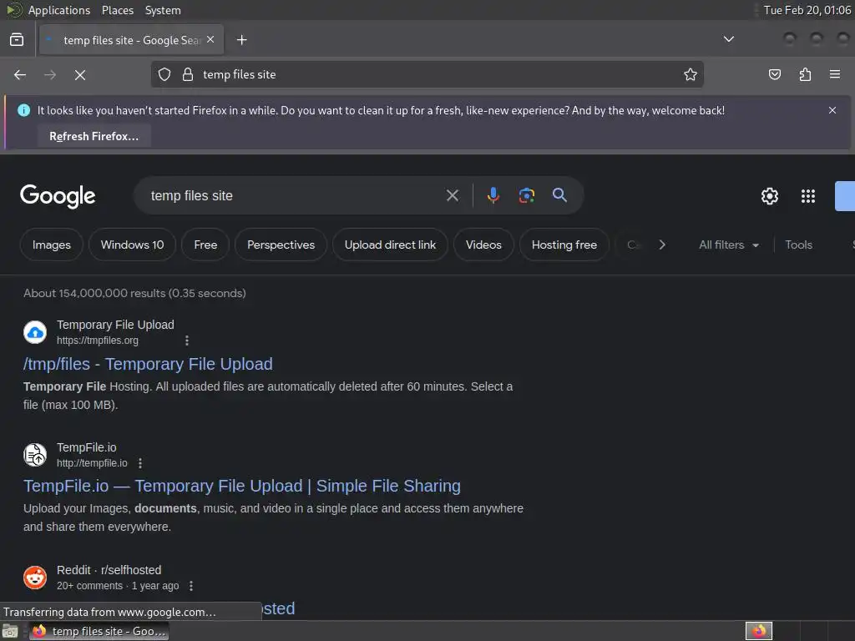Go to Google homepage via logo
Viewport: 855px width, 641px height.
pos(58,196)
